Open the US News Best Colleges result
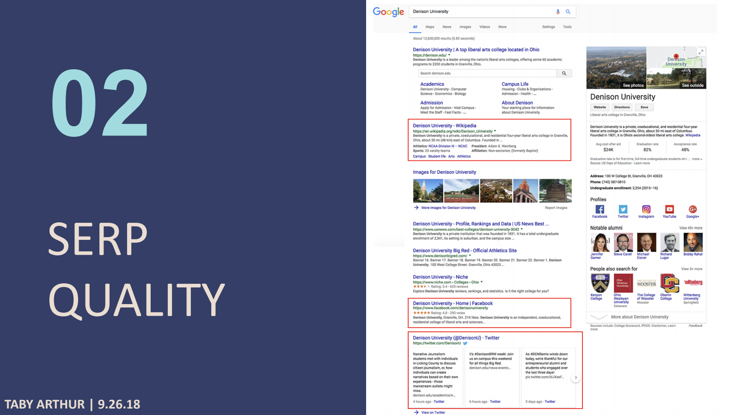 481,224
